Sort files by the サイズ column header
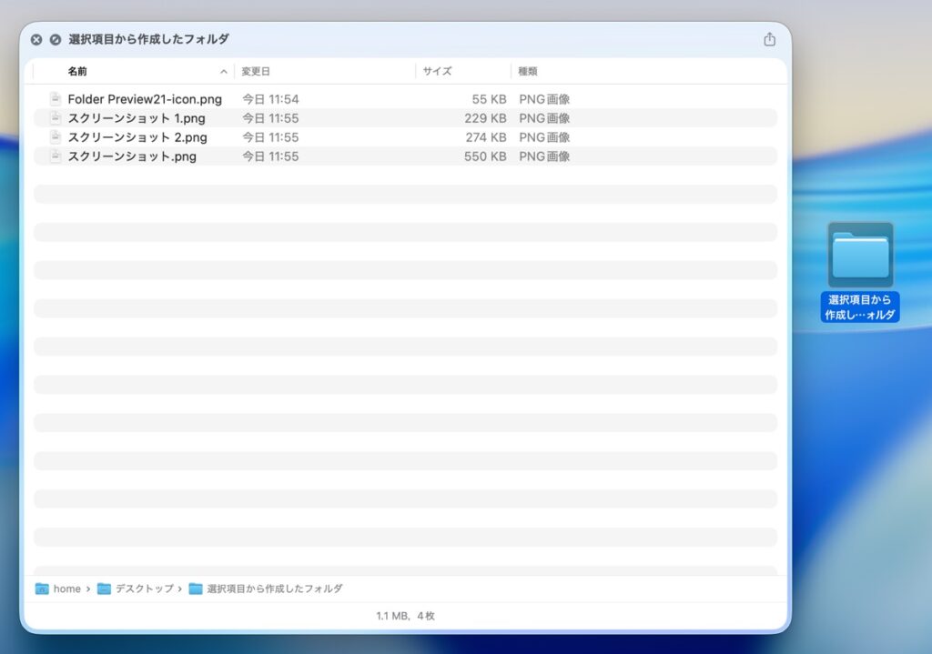This screenshot has height=654, width=932. [437, 71]
